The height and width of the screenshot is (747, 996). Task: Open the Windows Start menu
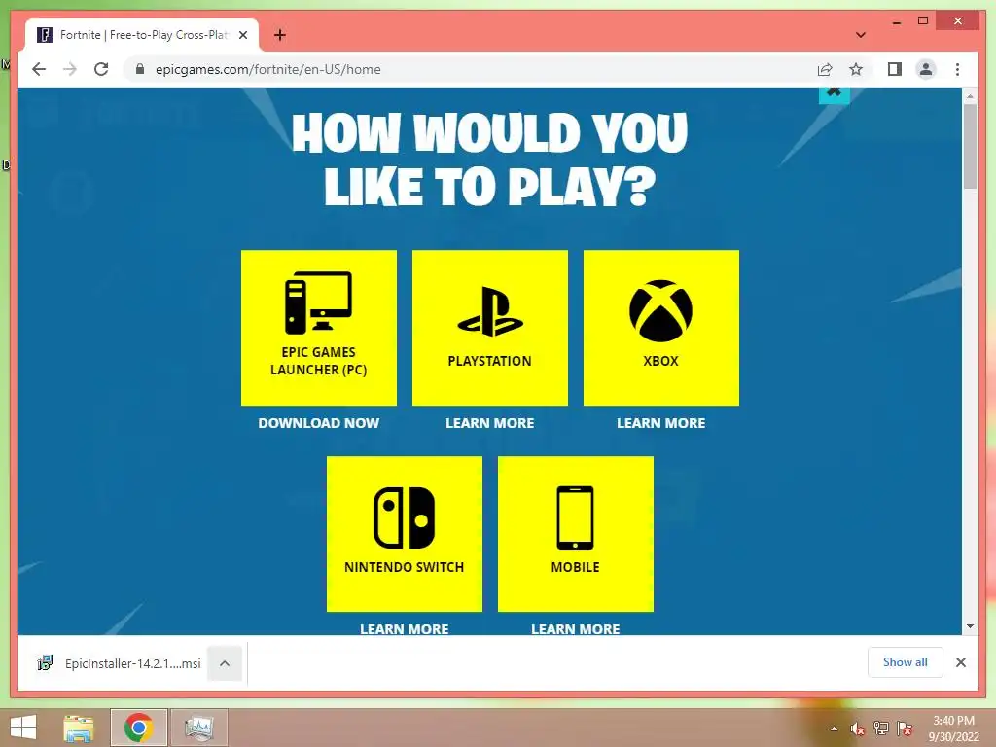(x=23, y=728)
